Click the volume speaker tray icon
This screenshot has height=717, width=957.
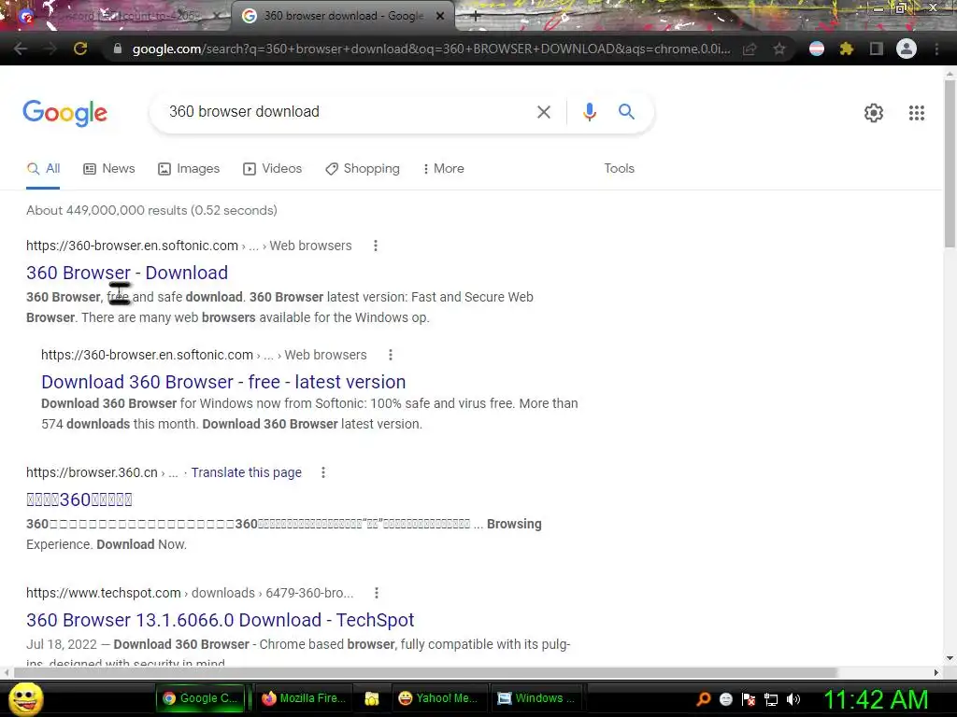pyautogui.click(x=793, y=700)
